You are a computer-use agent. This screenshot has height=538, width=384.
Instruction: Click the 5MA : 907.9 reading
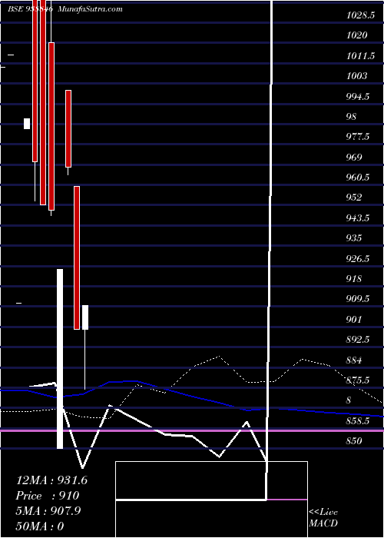point(48,511)
